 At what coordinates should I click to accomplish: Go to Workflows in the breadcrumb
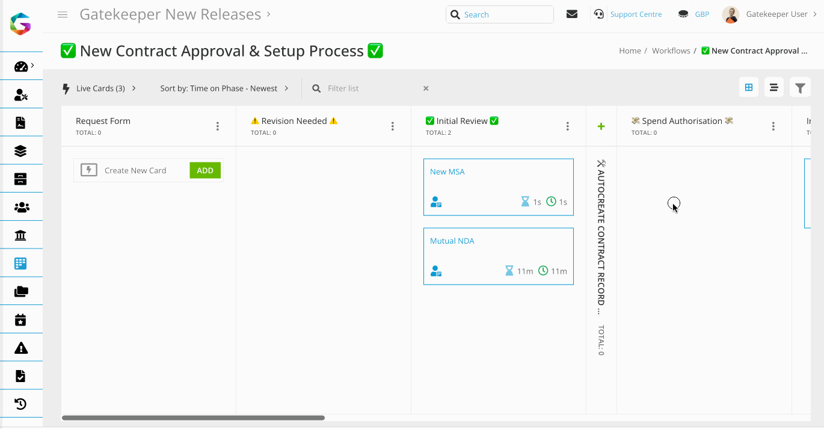click(671, 51)
